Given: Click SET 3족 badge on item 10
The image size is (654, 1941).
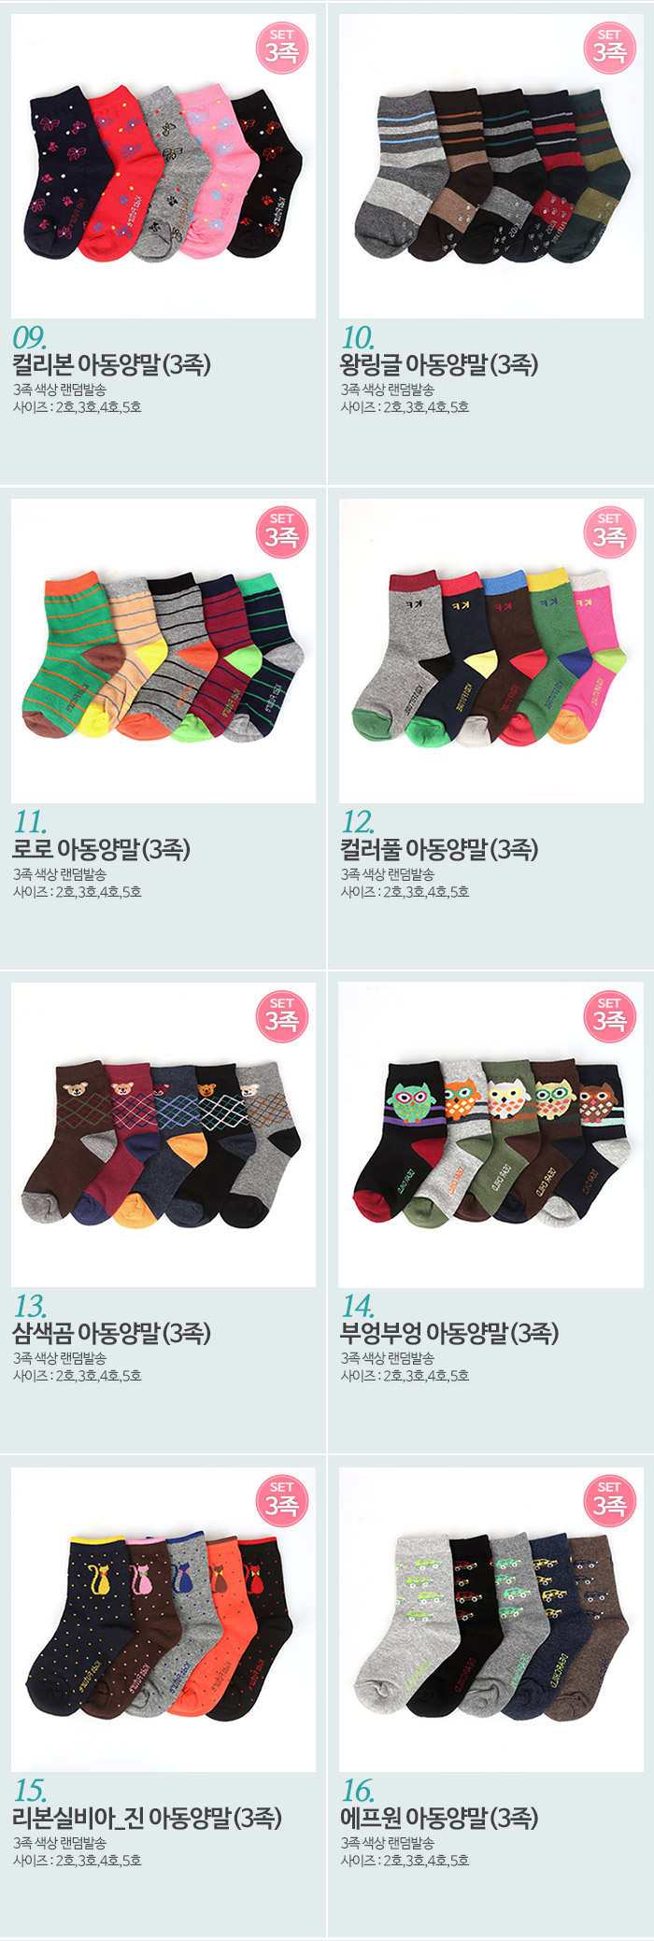Looking at the screenshot, I should (x=609, y=48).
